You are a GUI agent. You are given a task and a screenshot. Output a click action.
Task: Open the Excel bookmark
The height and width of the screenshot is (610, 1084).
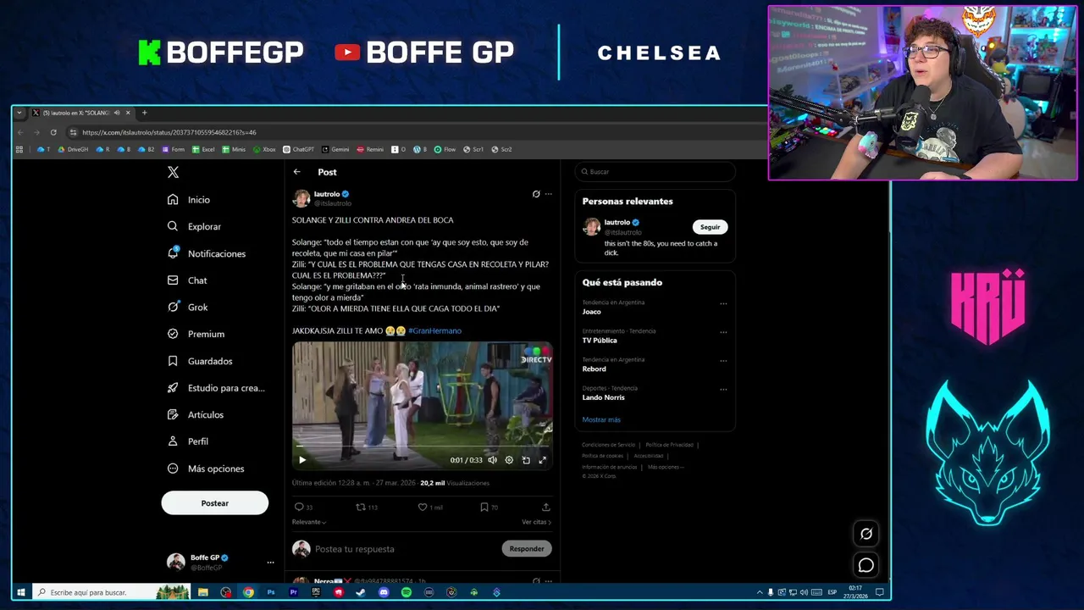pyautogui.click(x=203, y=149)
